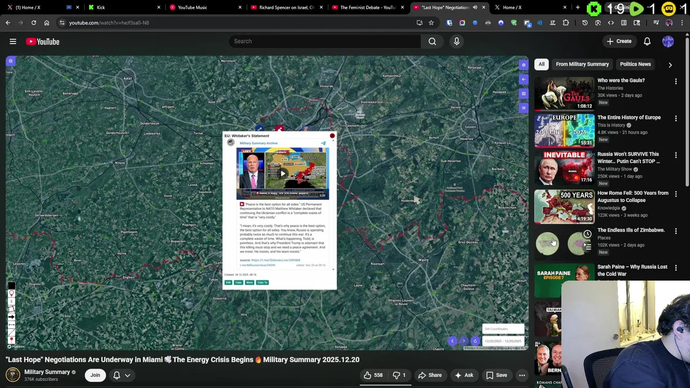Click the Create button
Viewport: 690px width, 388px height.
(x=618, y=41)
